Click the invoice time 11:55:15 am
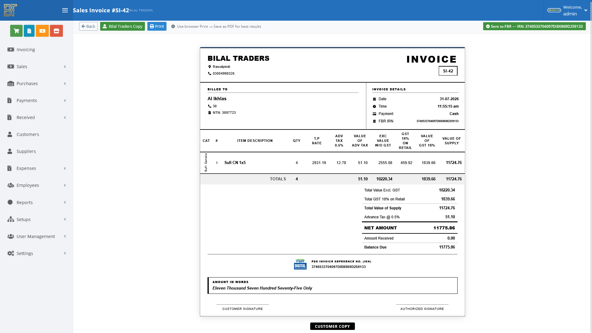 click(x=448, y=106)
